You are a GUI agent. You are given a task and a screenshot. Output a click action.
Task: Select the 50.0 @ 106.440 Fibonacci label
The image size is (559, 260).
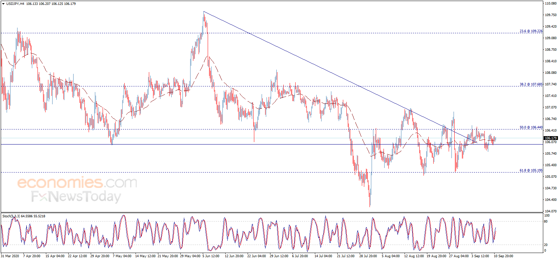(531, 127)
